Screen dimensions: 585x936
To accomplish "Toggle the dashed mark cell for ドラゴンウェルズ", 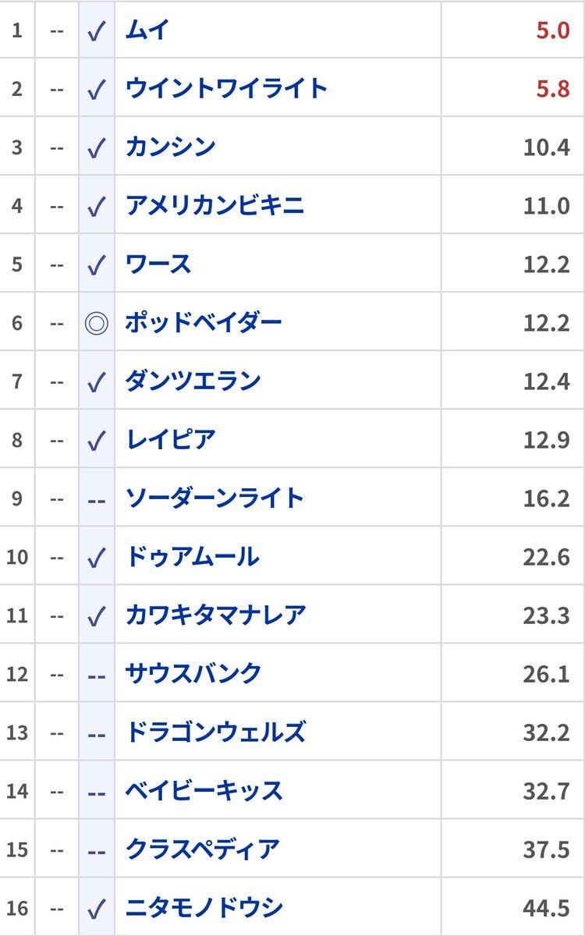I will click(x=96, y=732).
